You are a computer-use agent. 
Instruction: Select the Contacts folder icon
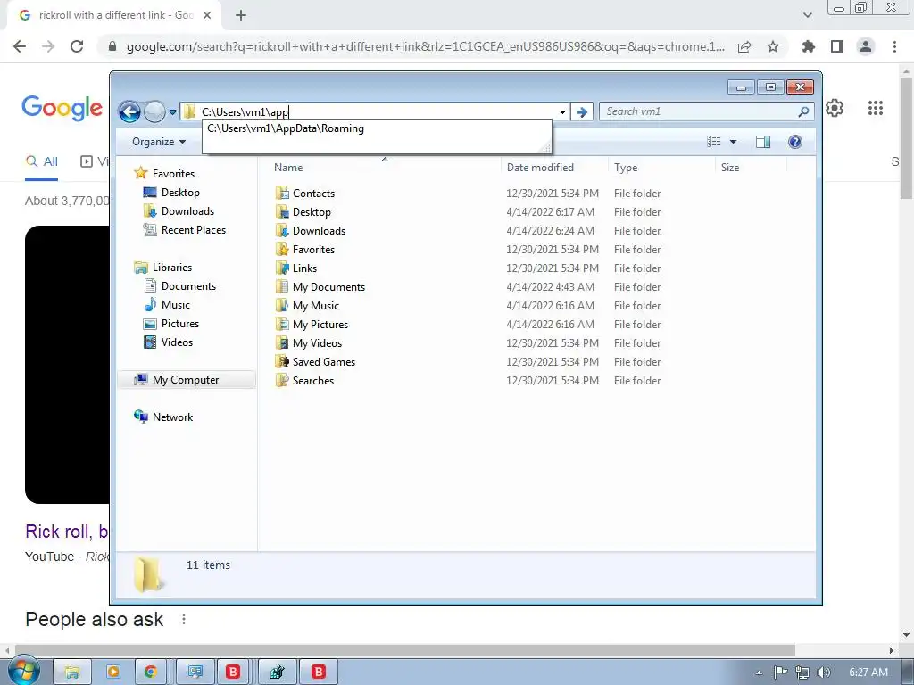click(x=282, y=193)
